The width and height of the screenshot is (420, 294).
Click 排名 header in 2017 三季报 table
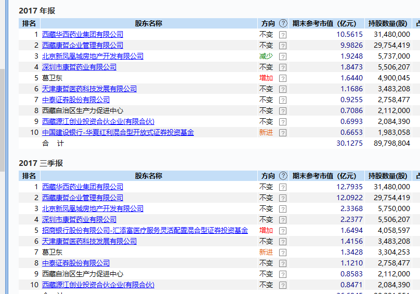coord(29,176)
